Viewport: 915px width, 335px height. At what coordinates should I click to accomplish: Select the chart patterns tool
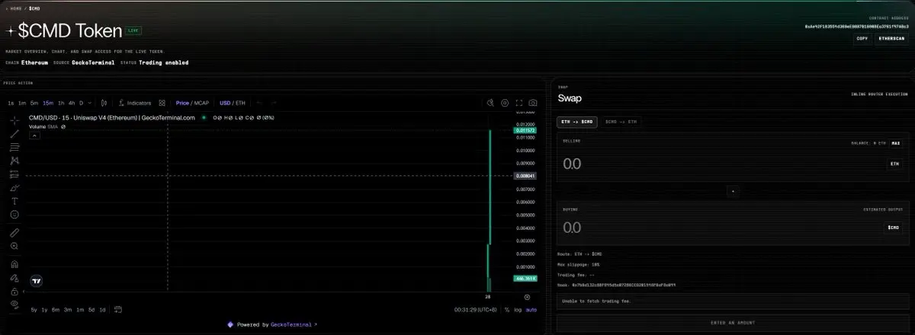coord(14,161)
